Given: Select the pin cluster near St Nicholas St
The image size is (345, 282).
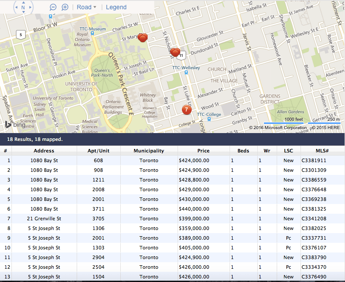Looking at the screenshot, I should (175, 52).
